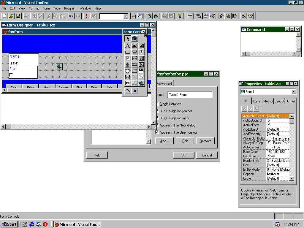
Task: Confirm the dialog with OK
Action: 183,155
